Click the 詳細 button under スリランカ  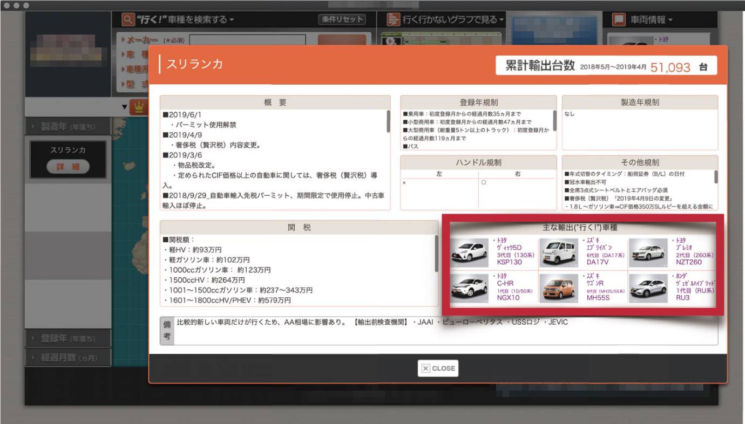tap(68, 167)
